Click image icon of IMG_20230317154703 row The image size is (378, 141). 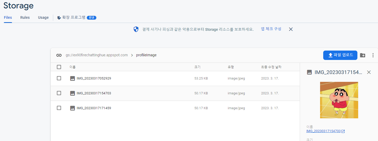[x=73, y=93]
